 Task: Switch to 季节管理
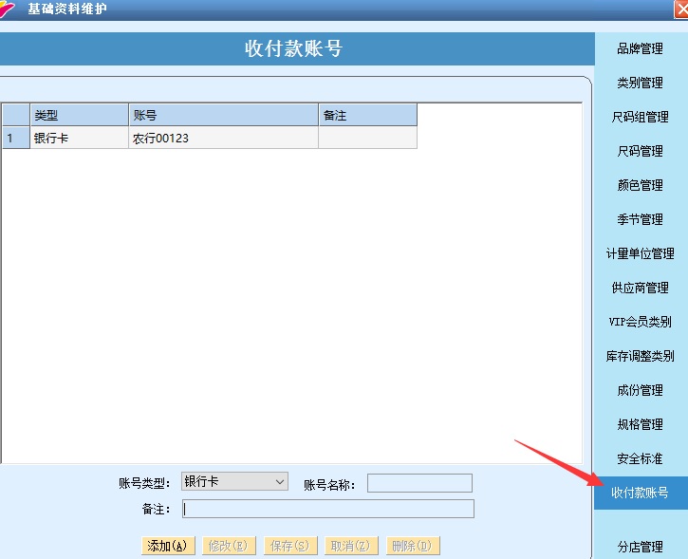[x=640, y=219]
